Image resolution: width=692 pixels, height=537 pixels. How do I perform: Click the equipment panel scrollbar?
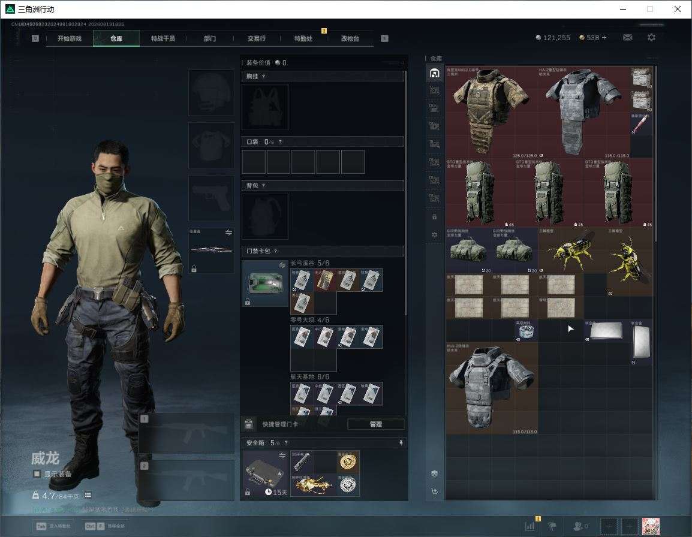[405, 193]
